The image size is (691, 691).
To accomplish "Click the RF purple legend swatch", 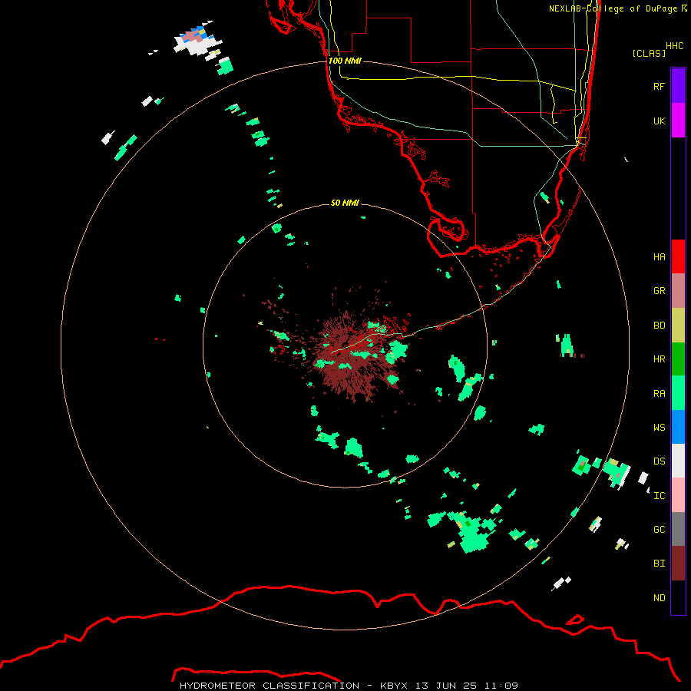I will point(678,85).
